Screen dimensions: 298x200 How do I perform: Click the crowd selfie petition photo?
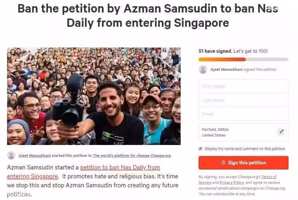click(94, 96)
